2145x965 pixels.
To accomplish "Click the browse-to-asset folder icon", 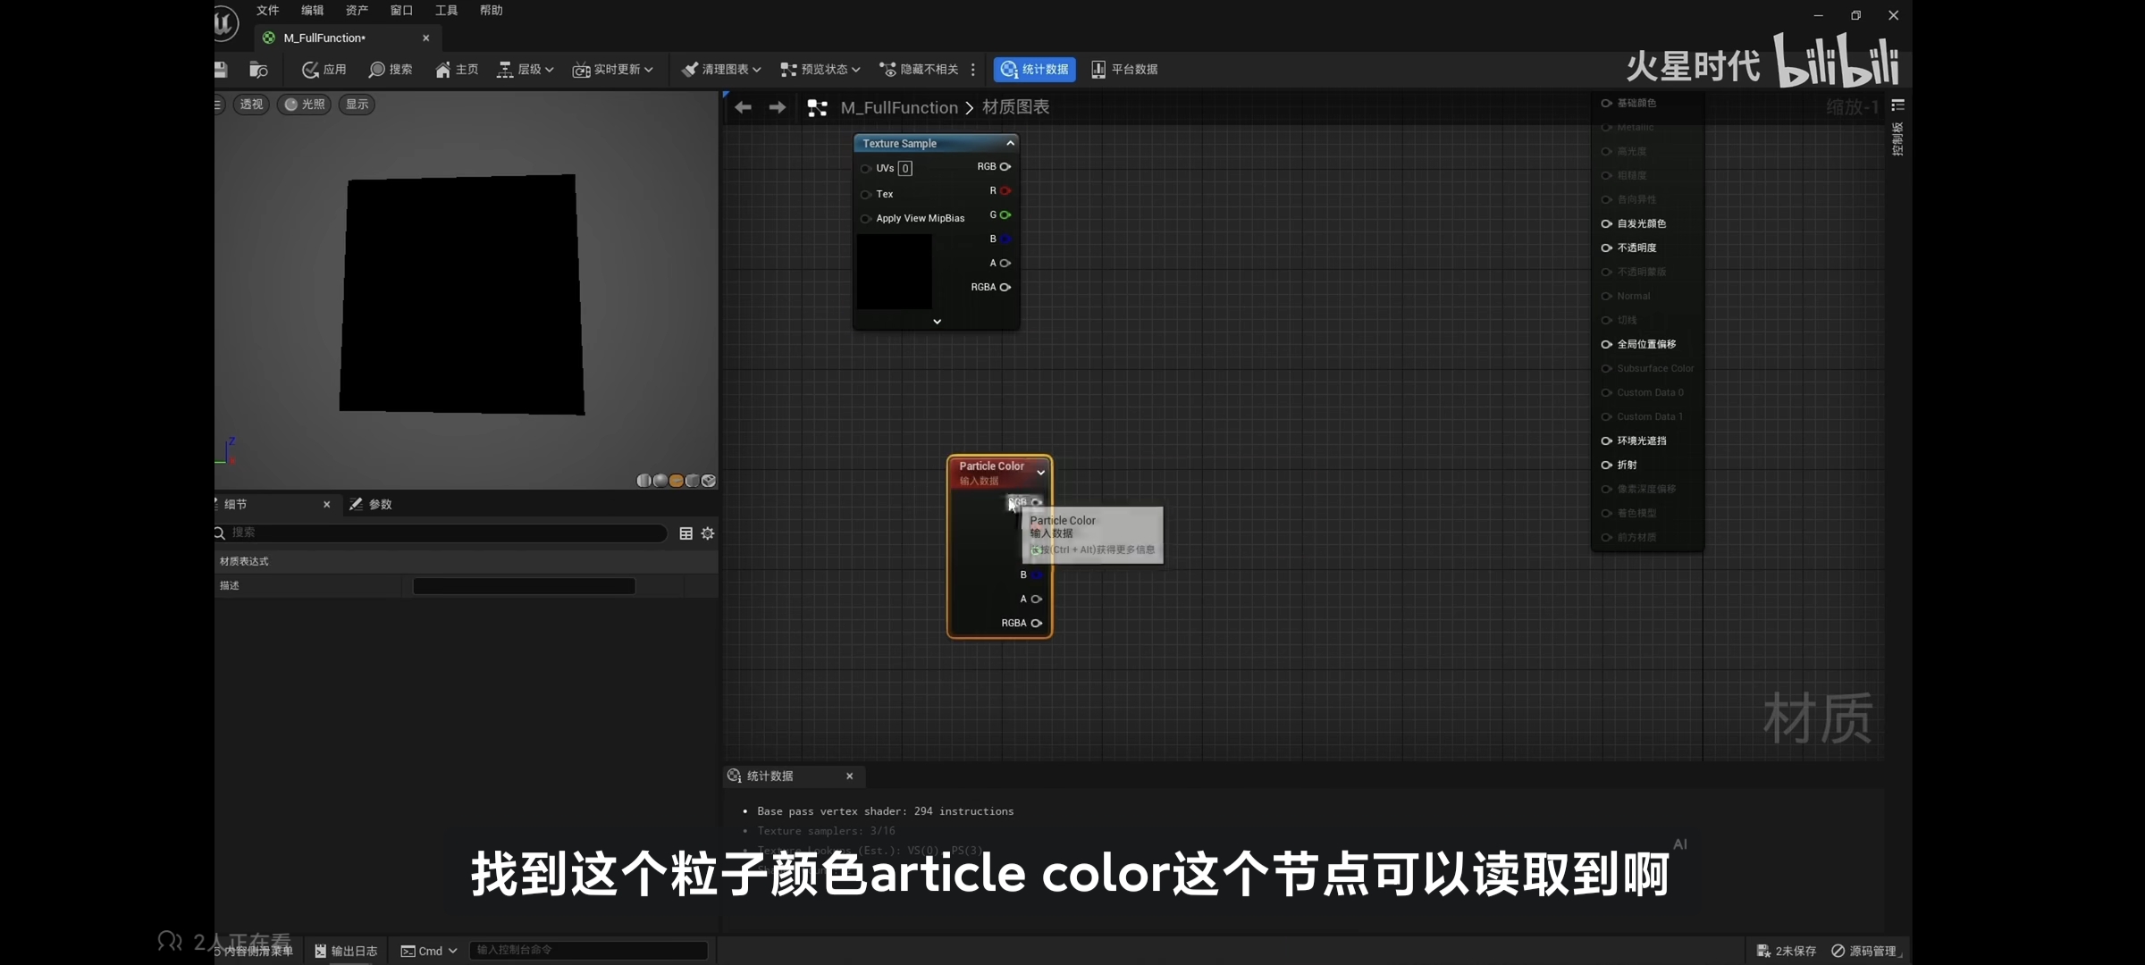I will [258, 70].
